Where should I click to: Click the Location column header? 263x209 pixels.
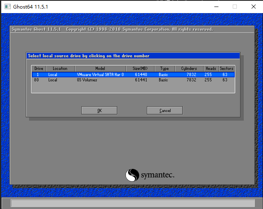[60, 69]
